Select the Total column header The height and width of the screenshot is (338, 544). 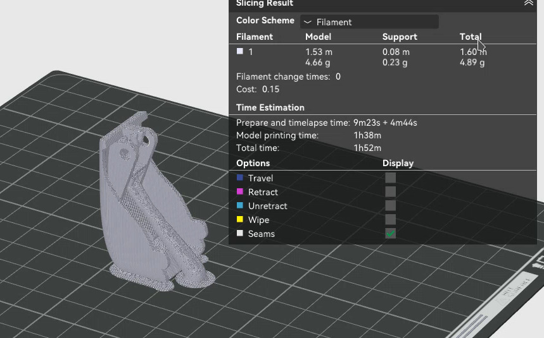coord(471,37)
